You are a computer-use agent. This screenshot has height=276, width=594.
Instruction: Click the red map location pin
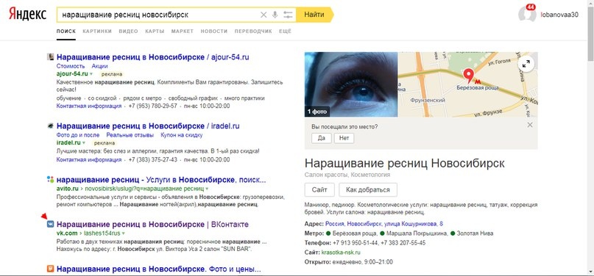469,76
